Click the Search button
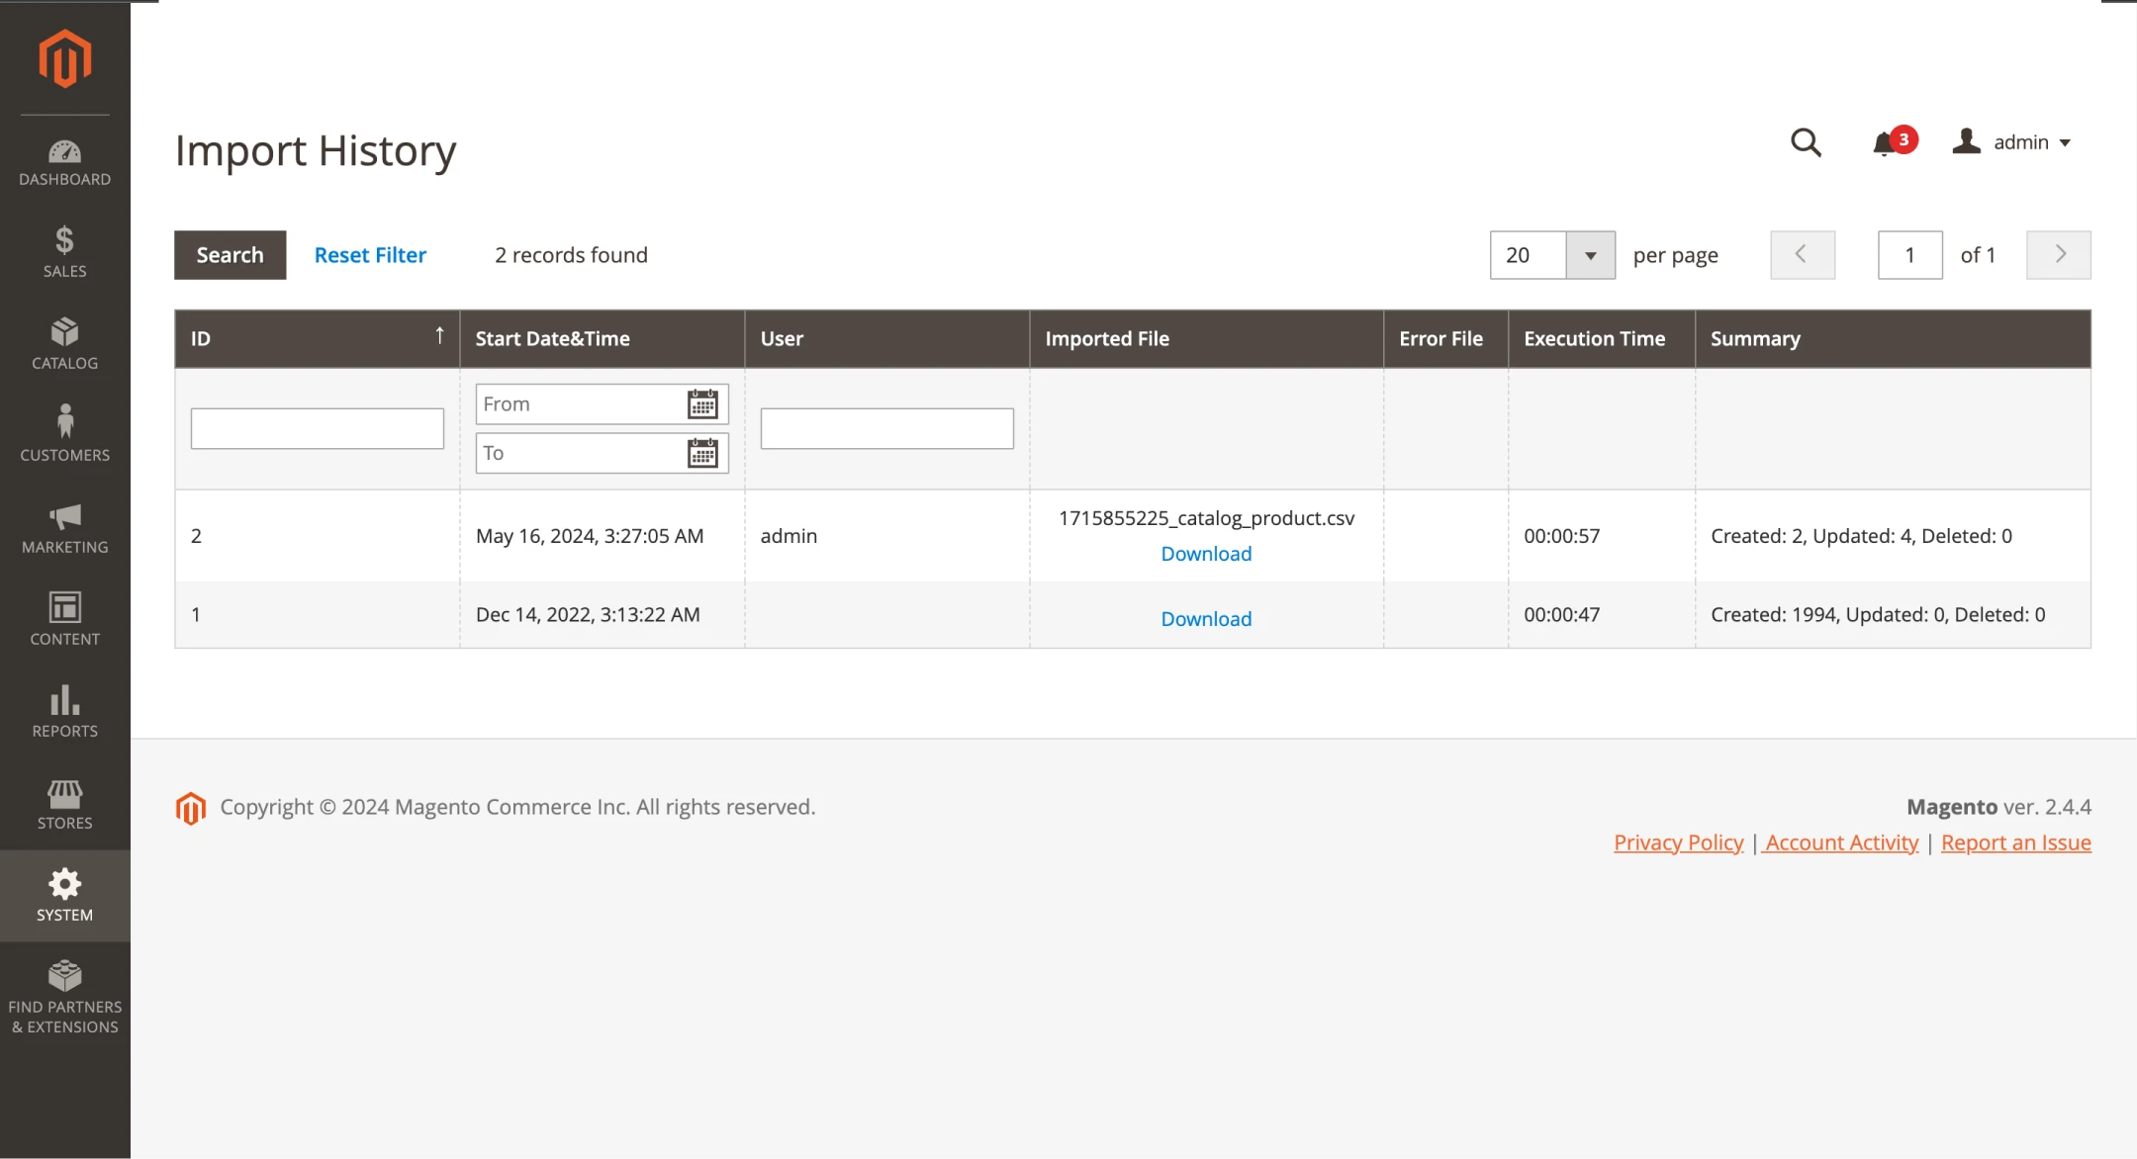This screenshot has width=2137, height=1159. click(x=230, y=255)
